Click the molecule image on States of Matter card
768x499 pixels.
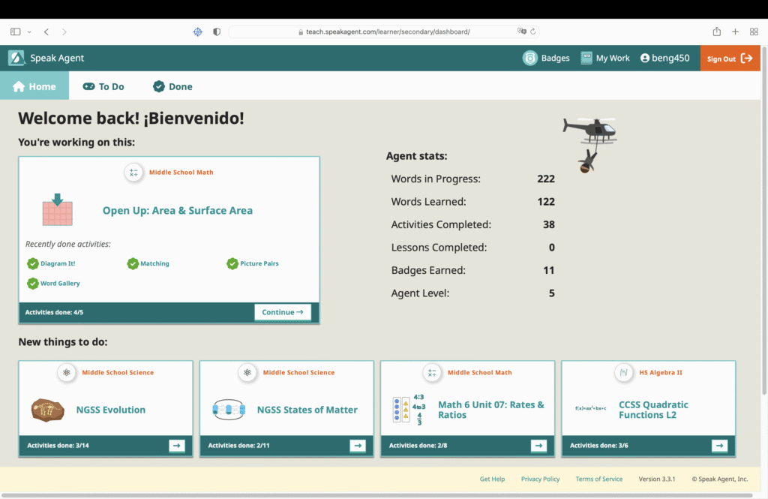229,409
